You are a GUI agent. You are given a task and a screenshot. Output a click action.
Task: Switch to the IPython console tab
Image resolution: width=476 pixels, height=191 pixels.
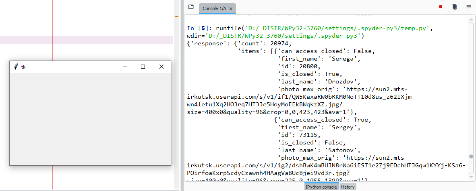click(x=321, y=187)
